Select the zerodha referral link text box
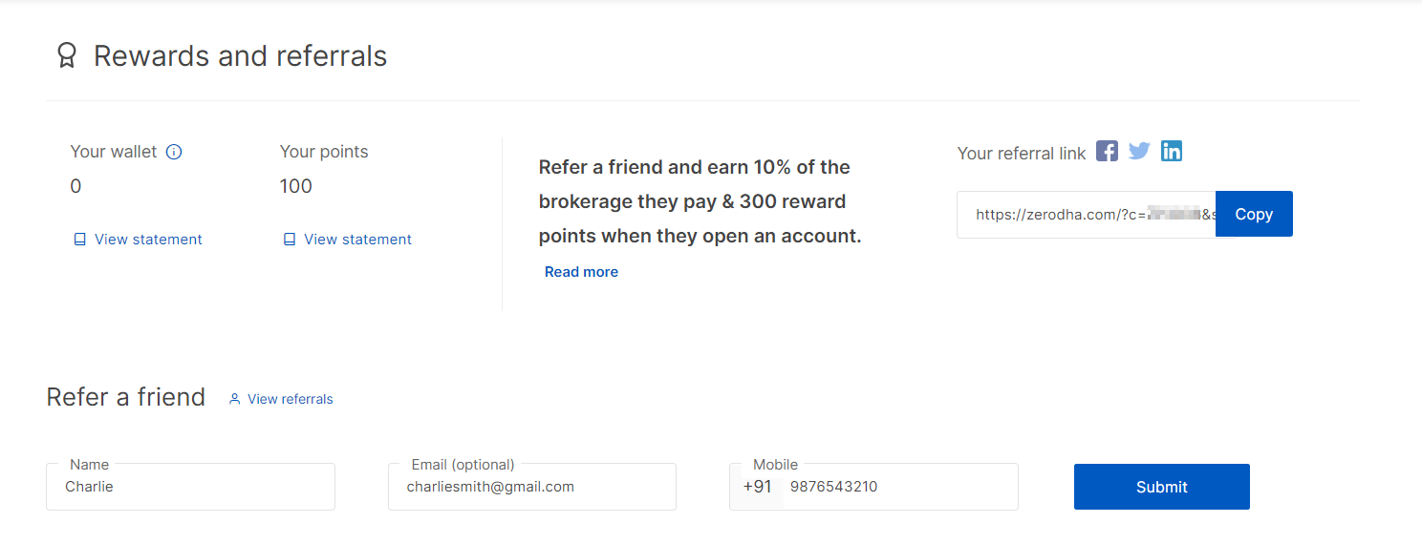The width and height of the screenshot is (1422, 544). [1087, 215]
